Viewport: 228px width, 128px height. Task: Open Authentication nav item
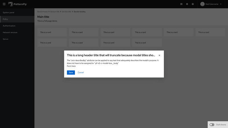[9, 26]
